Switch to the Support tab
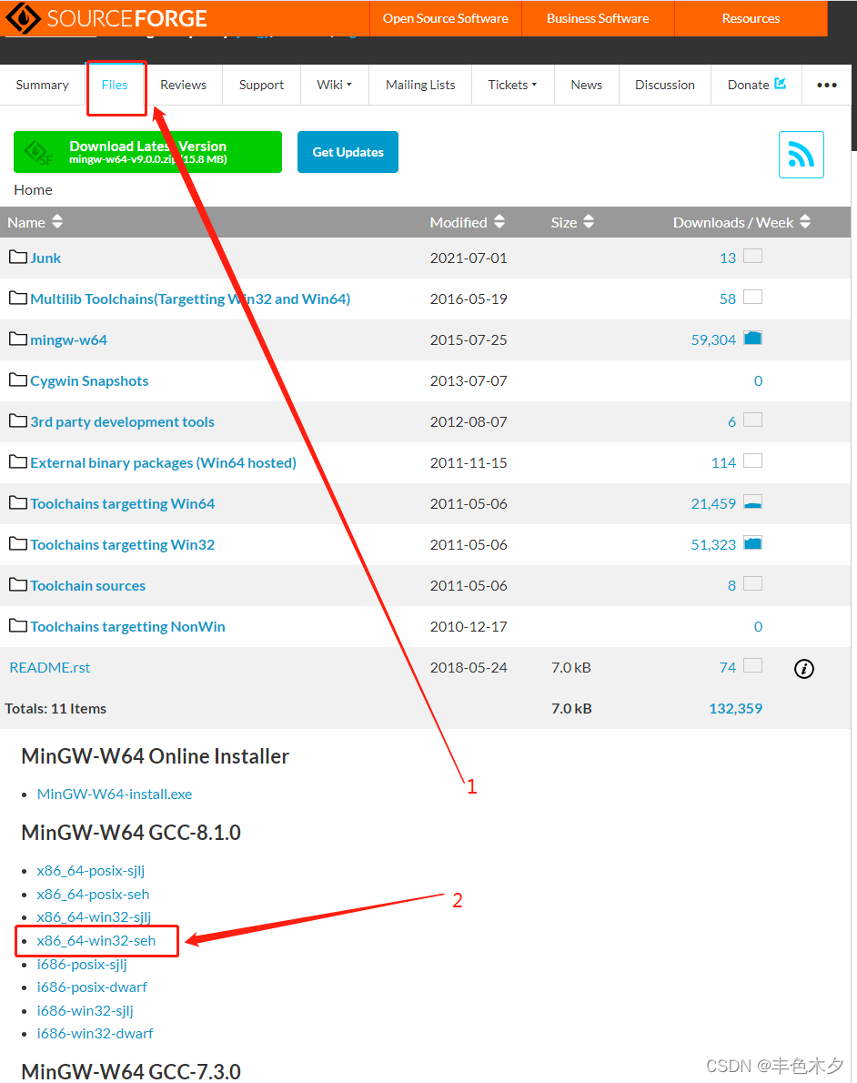This screenshot has width=857, height=1083. [261, 85]
